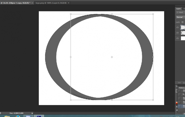The height and width of the screenshot is (117, 185).
Task: Open the fx layer style icon
Action: [184, 83]
